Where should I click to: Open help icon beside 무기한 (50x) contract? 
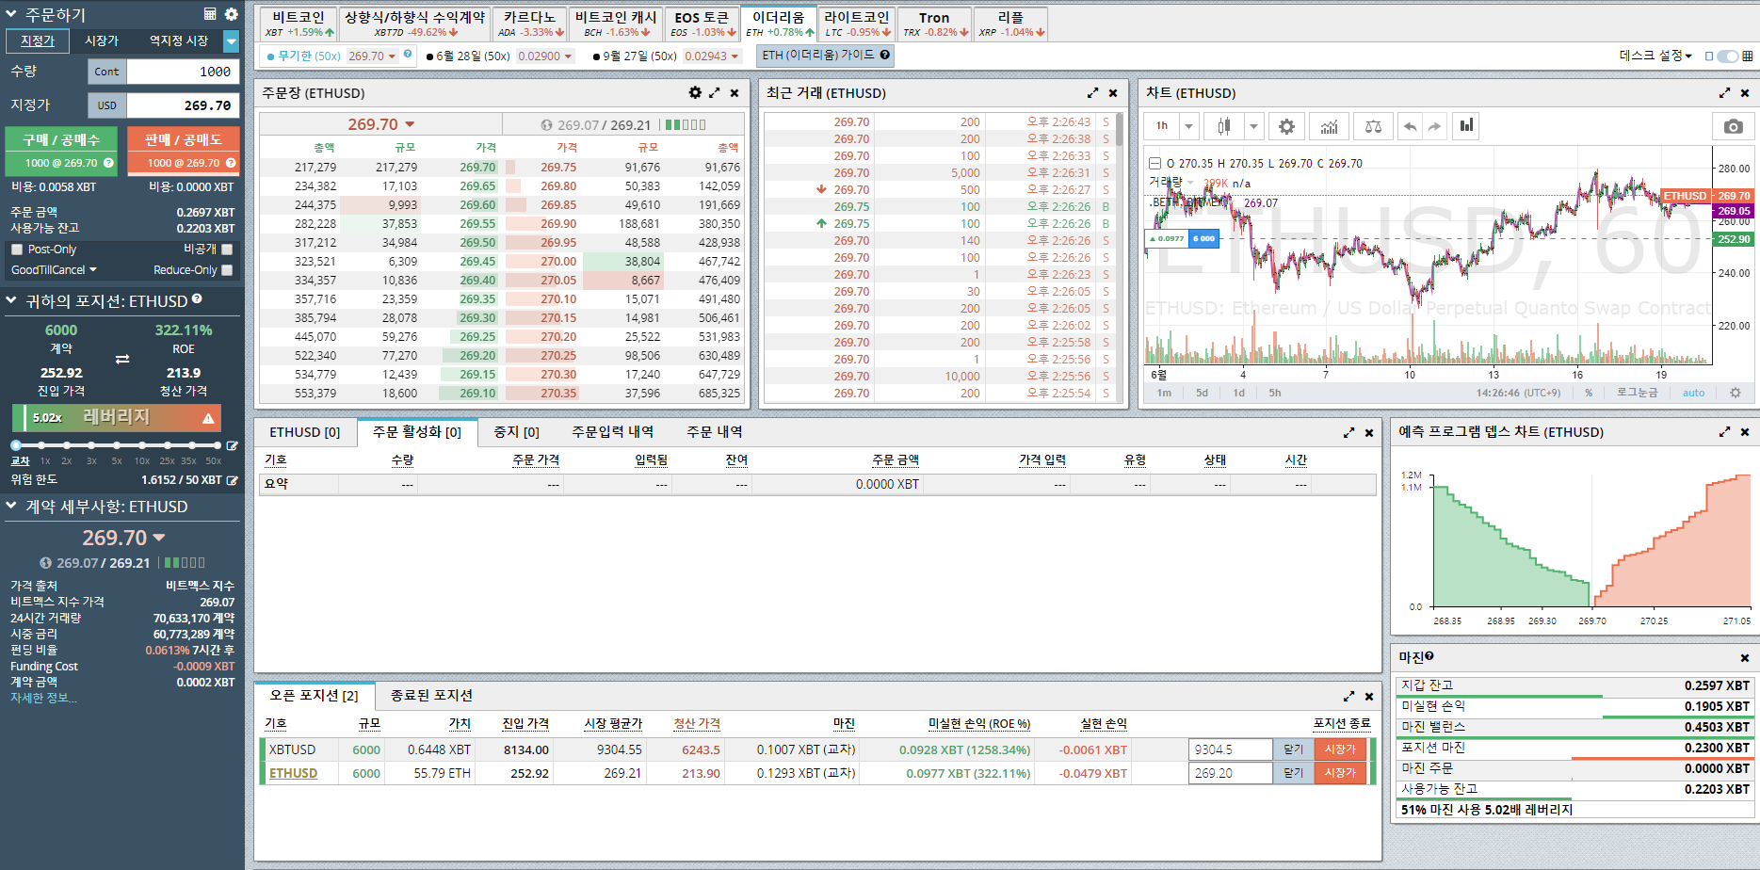[x=408, y=54]
